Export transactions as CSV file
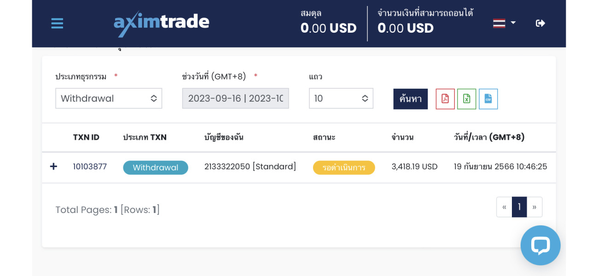The width and height of the screenshot is (598, 276). 488,99
